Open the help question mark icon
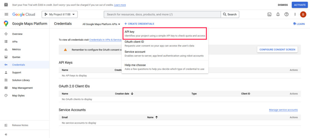 (286, 14)
